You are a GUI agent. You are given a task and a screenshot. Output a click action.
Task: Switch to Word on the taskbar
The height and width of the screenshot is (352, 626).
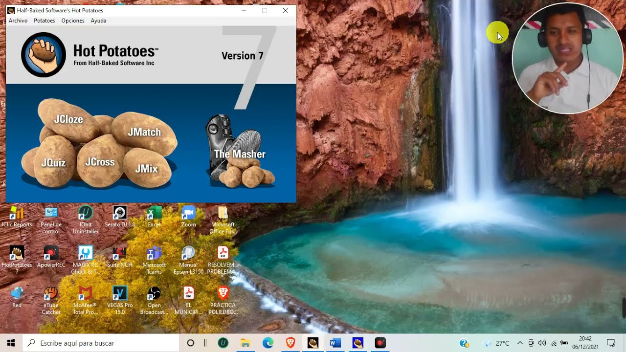(x=335, y=343)
